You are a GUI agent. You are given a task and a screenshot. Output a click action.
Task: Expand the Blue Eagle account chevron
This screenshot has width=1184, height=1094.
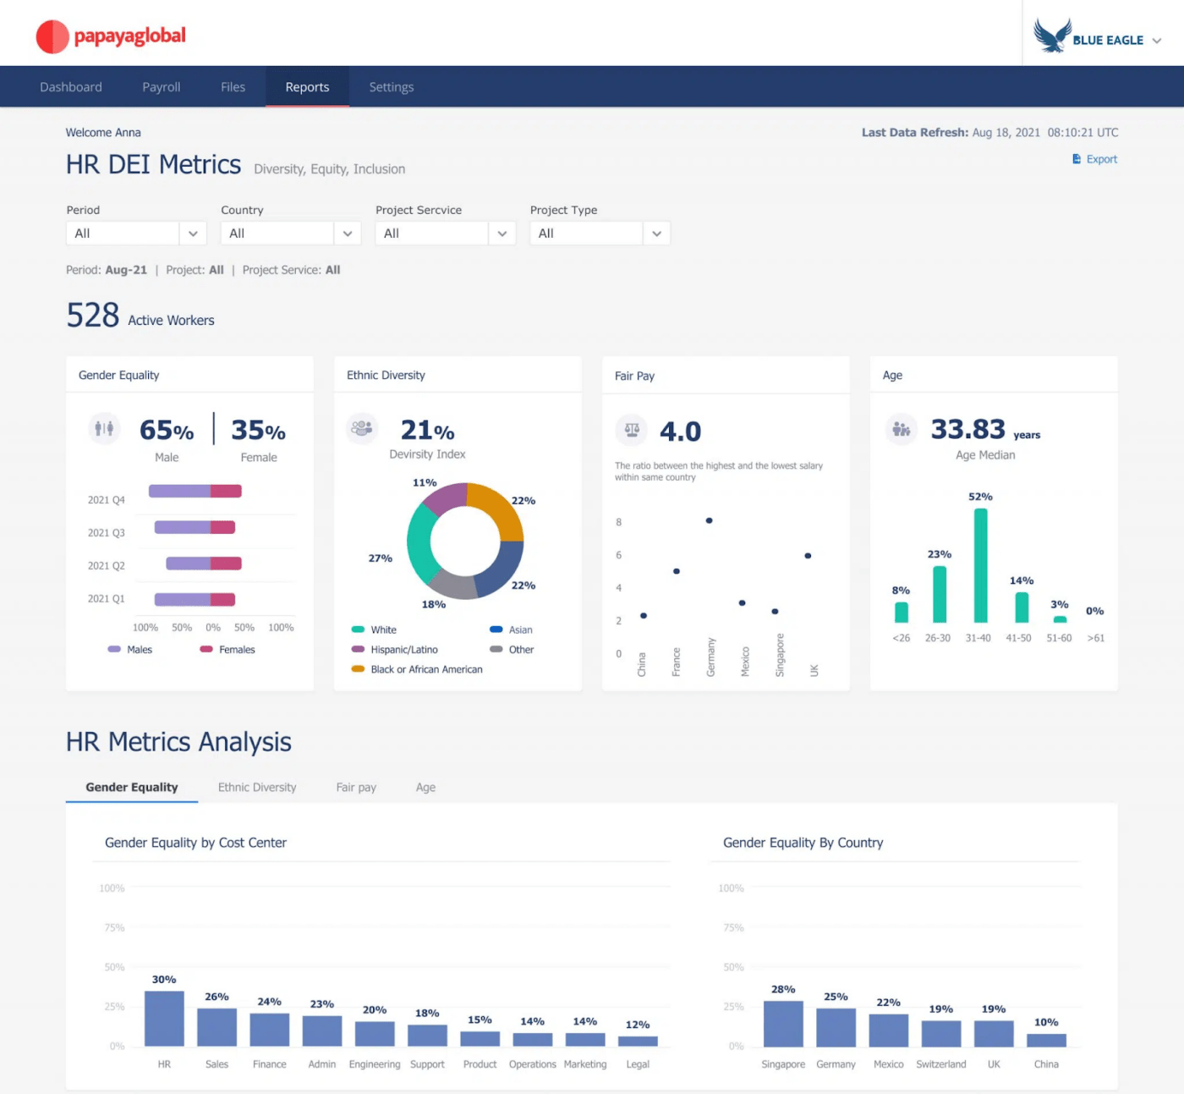point(1157,41)
